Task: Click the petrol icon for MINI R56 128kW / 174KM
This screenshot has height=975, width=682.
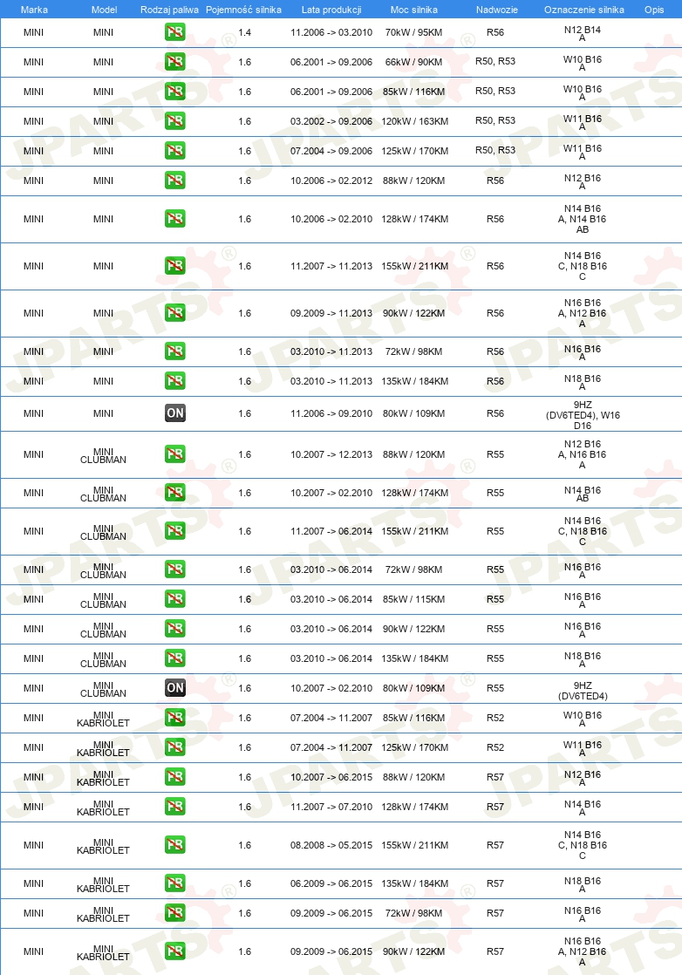Action: click(174, 218)
